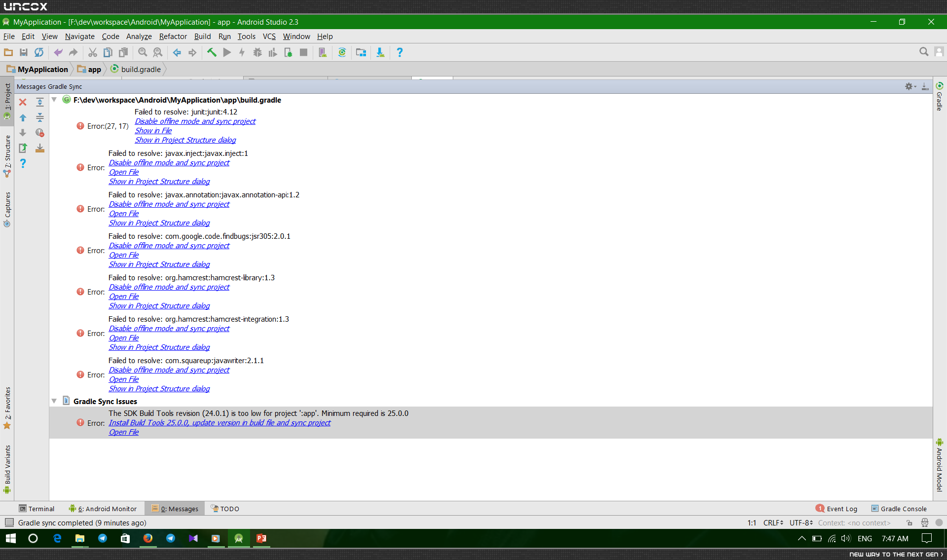Click the Apply Changes lightning icon
Screen dimensions: 947x560
pyautogui.click(x=242, y=52)
